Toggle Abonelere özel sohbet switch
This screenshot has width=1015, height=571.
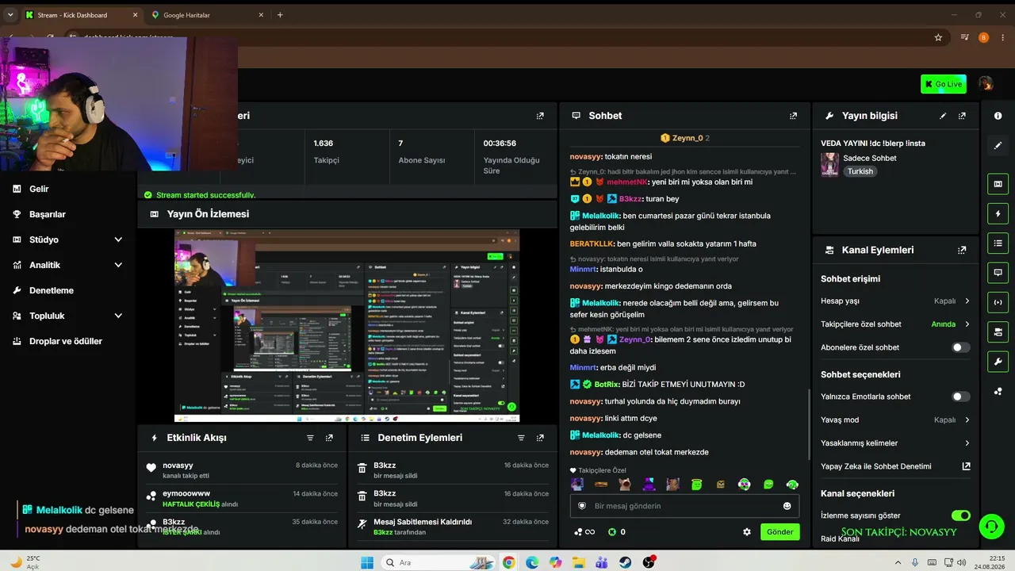[960, 347]
